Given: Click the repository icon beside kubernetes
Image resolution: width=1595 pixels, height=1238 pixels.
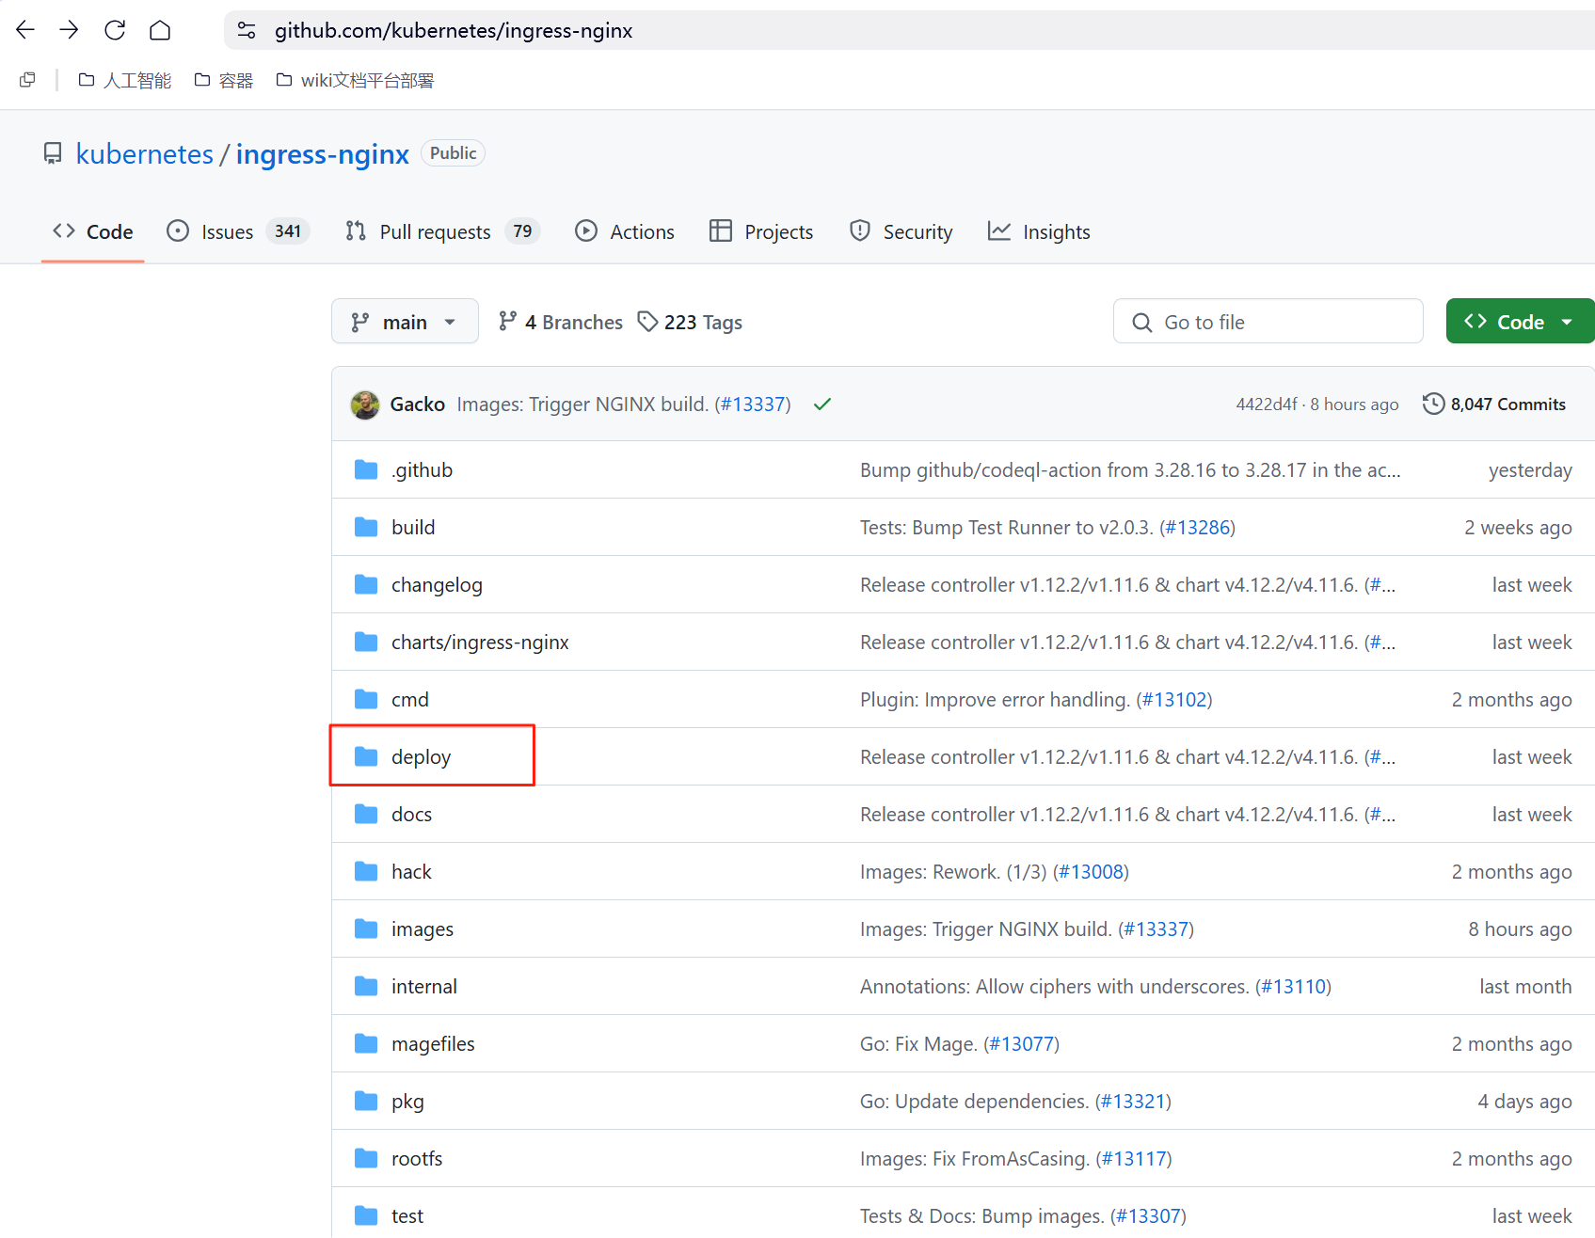Looking at the screenshot, I should 53,153.
